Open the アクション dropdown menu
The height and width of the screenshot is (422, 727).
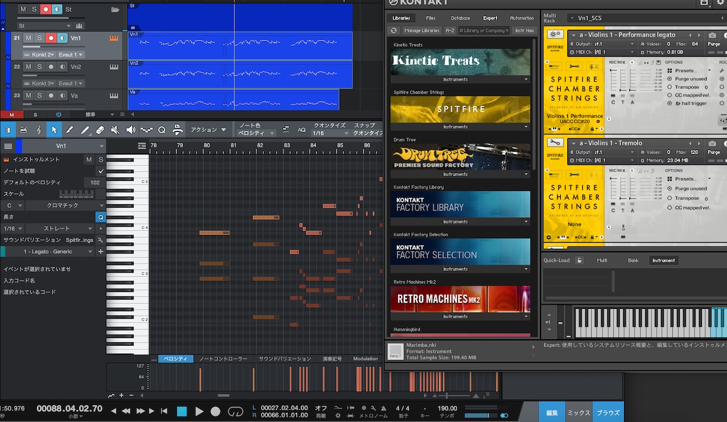[x=208, y=130]
